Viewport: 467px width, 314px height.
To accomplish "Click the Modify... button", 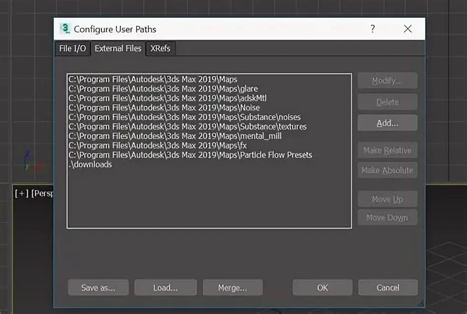I will [387, 81].
